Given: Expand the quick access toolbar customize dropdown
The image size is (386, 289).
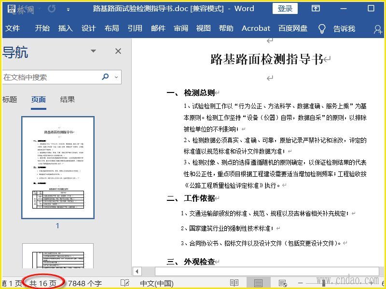Looking at the screenshot, I should click(x=68, y=10).
